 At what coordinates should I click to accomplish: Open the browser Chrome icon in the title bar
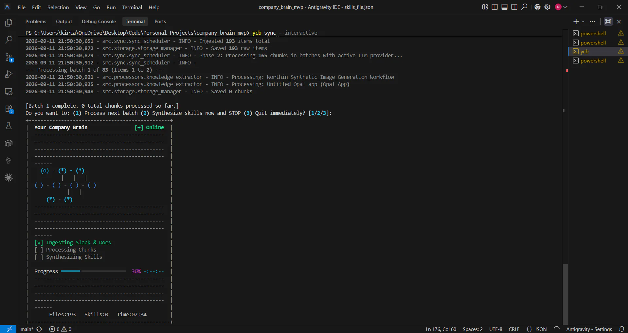pyautogui.click(x=537, y=7)
